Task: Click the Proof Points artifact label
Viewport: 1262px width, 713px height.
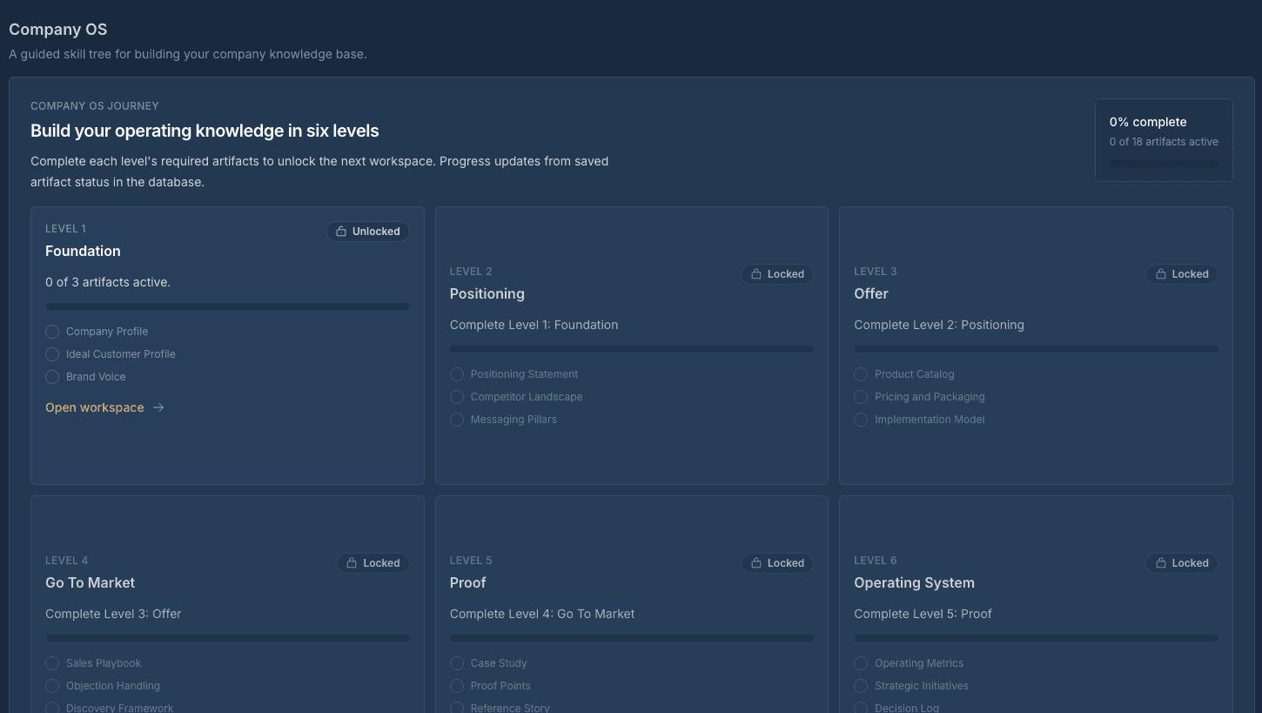Action: 500,686
